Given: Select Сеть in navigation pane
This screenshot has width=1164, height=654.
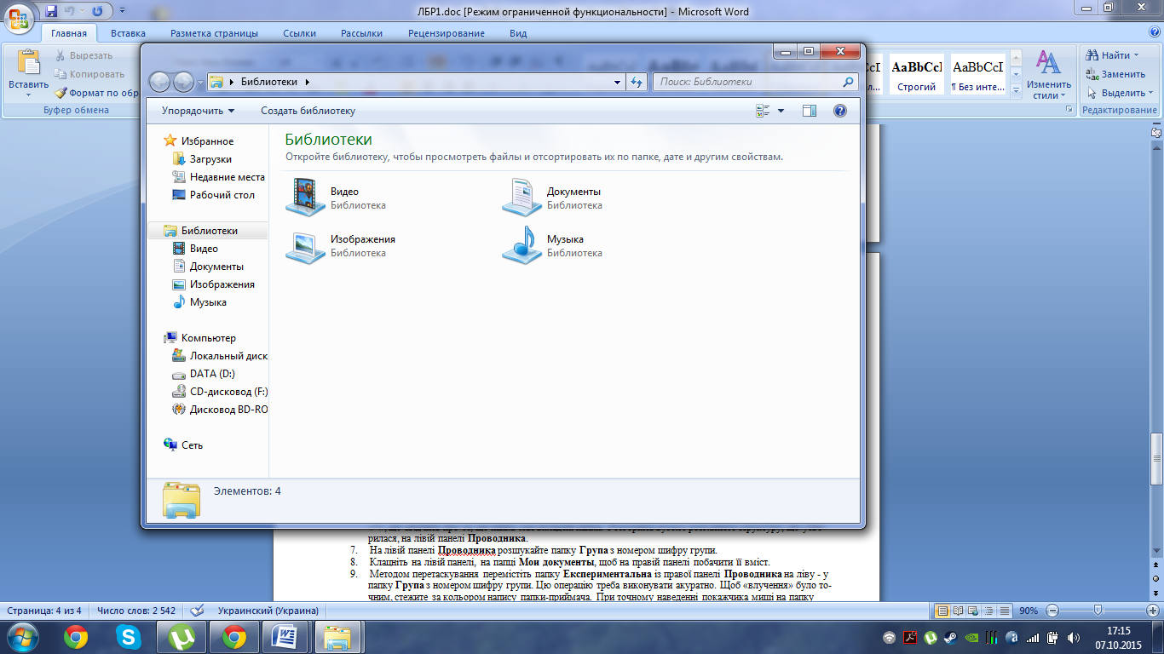Looking at the screenshot, I should coord(183,445).
